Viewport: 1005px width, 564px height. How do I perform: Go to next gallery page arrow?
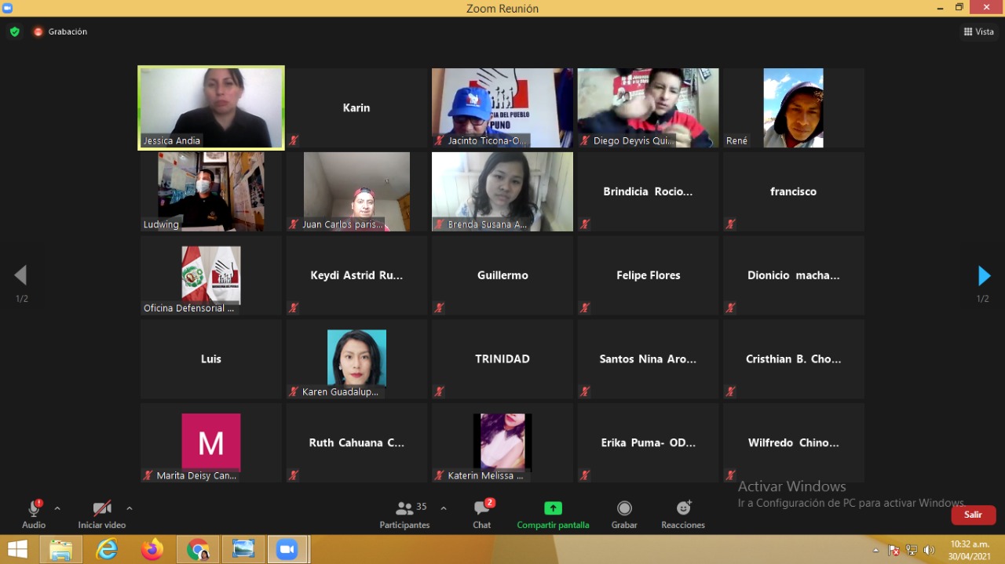click(984, 275)
